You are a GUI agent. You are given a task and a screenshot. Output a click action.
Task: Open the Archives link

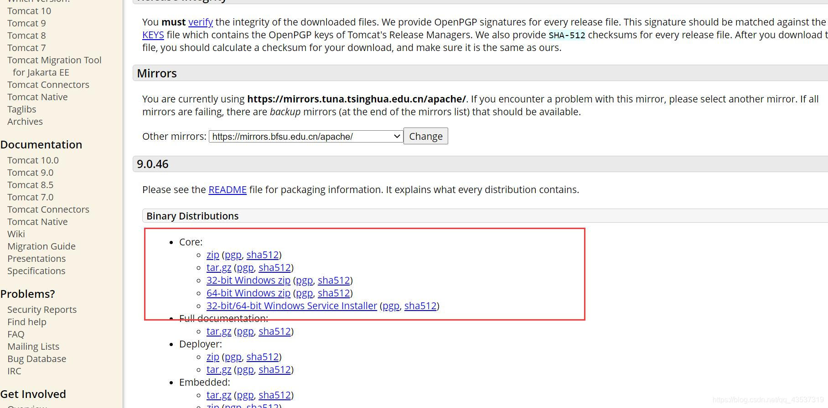25,122
